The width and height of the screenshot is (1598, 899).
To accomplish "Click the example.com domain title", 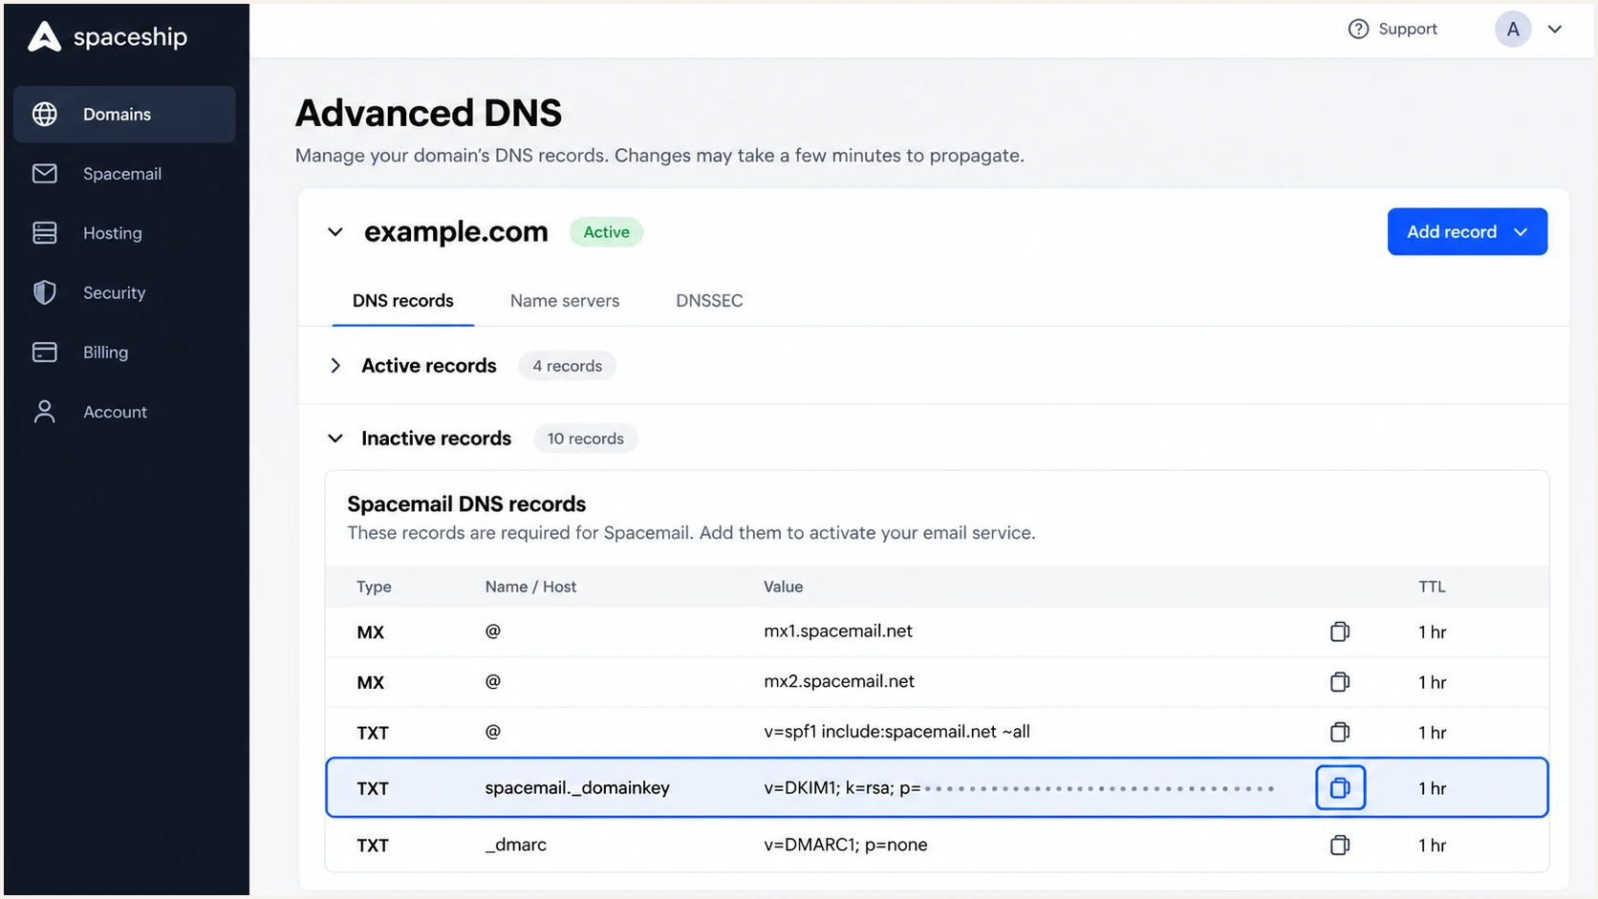I will pos(456,232).
